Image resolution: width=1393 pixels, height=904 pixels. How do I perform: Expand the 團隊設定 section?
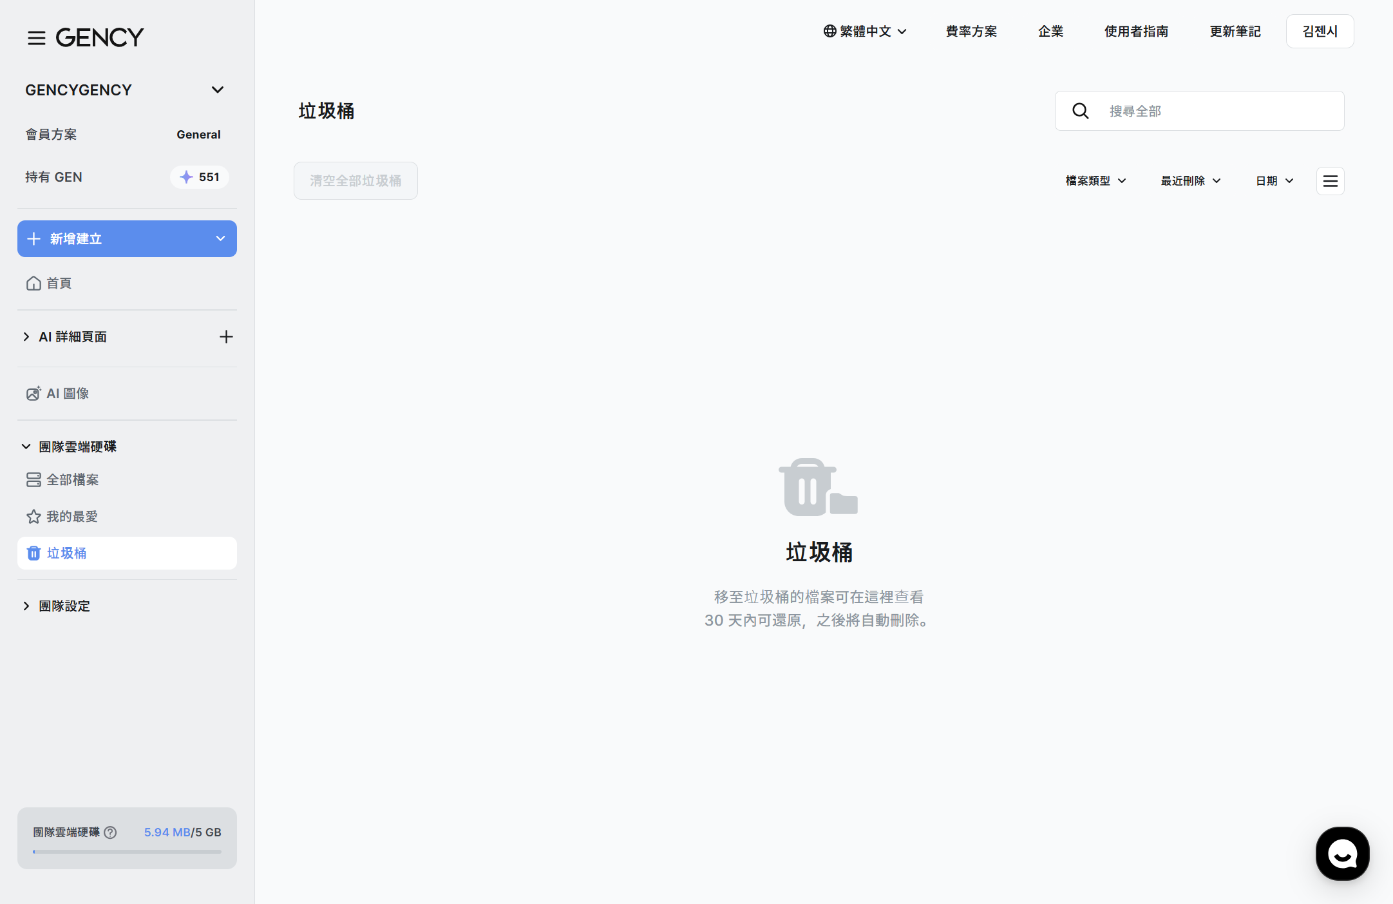(26, 606)
